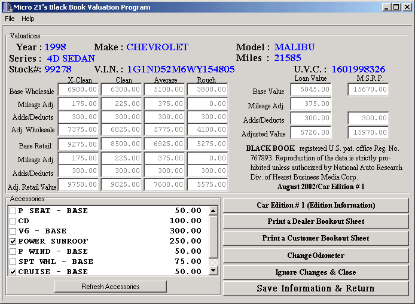Click the Year value 1998
415x304 pixels.
pos(56,47)
